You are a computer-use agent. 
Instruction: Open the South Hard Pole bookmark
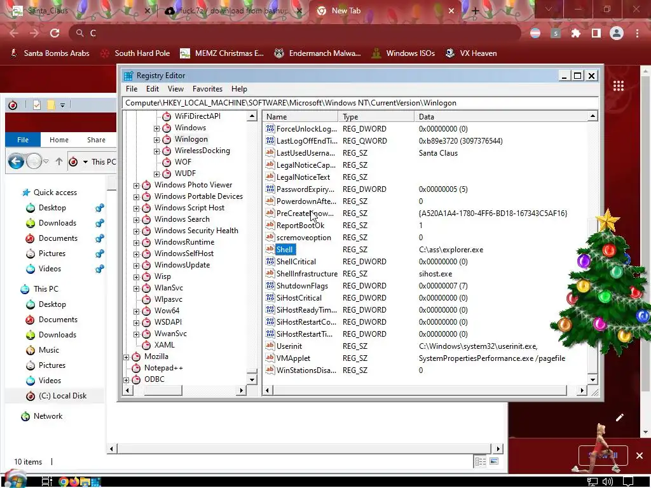pos(135,53)
